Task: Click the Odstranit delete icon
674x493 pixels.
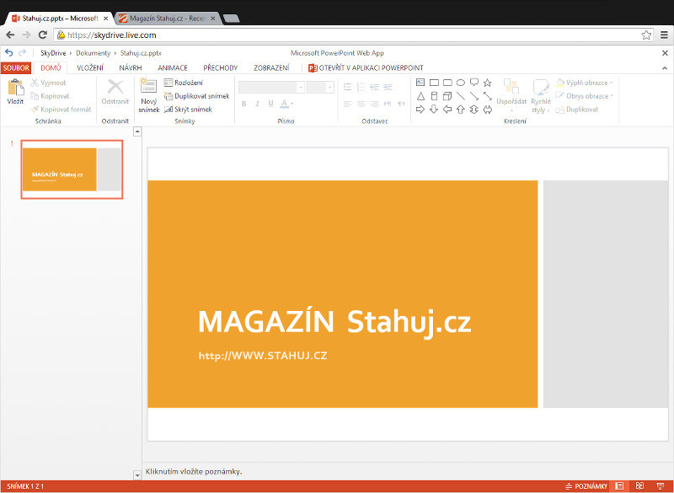Action: pyautogui.click(x=115, y=87)
